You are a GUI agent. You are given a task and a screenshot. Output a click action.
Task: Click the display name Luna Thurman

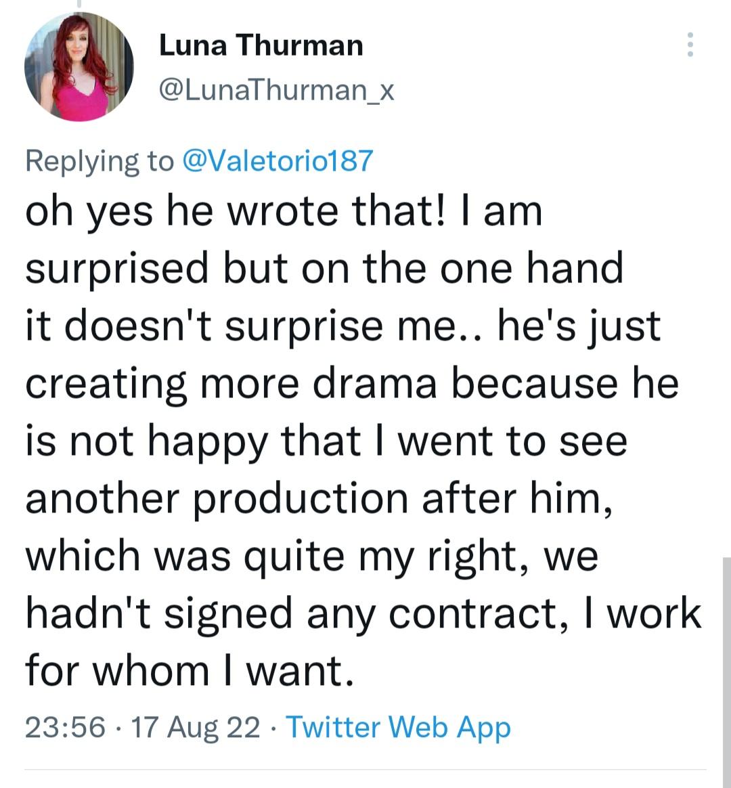click(x=261, y=45)
